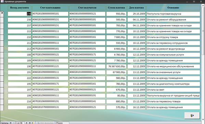
Task: Click the payer account in row 213
Action: click(x=50, y=49)
